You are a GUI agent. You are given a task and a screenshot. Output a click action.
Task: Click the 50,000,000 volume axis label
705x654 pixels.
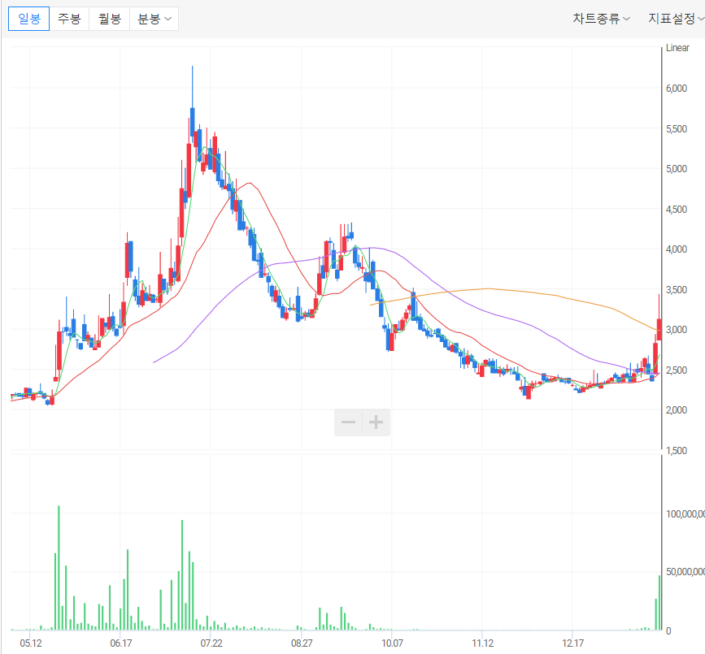pyautogui.click(x=685, y=572)
